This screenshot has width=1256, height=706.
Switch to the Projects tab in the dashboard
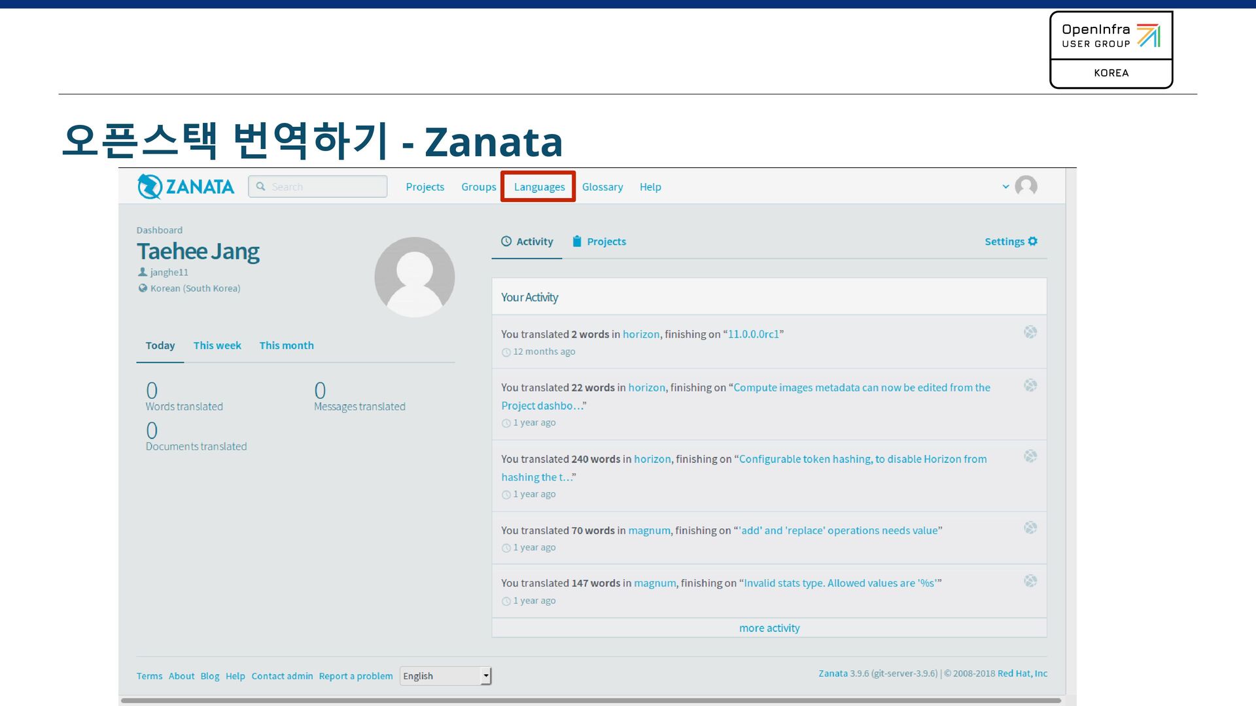click(x=599, y=241)
